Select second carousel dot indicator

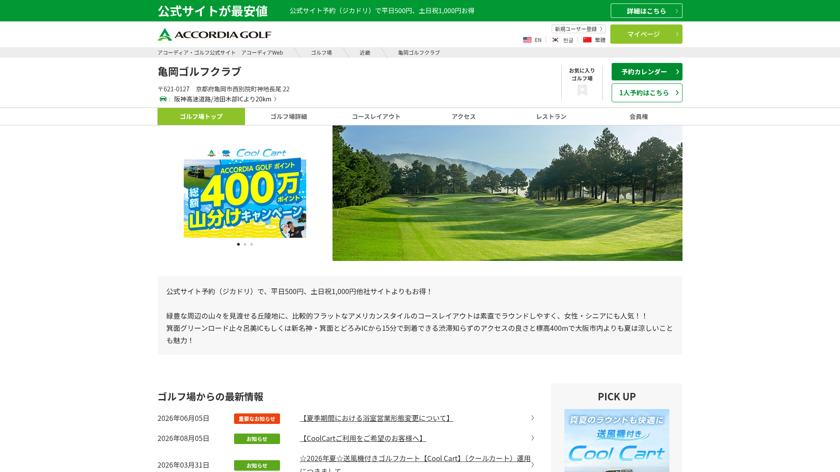coord(245,244)
